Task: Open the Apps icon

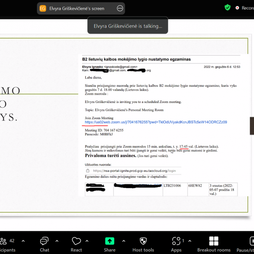Action: (176, 241)
